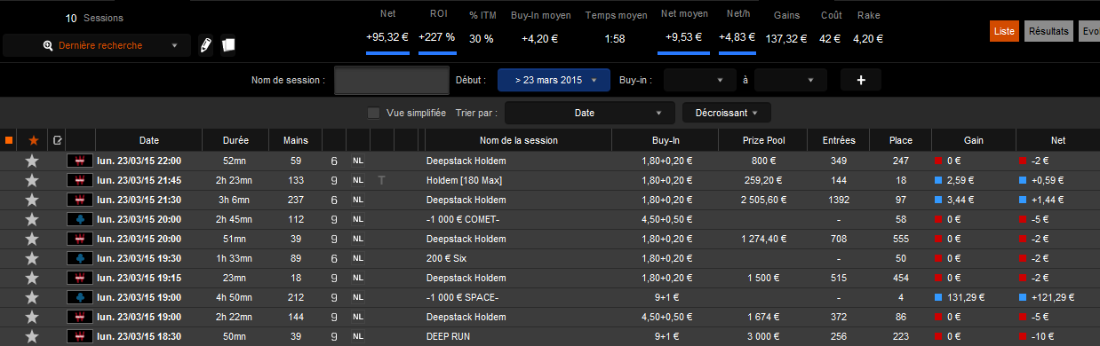The width and height of the screenshot is (1100, 346).
Task: Click the orange square select-all header icon
Action: [x=8, y=140]
